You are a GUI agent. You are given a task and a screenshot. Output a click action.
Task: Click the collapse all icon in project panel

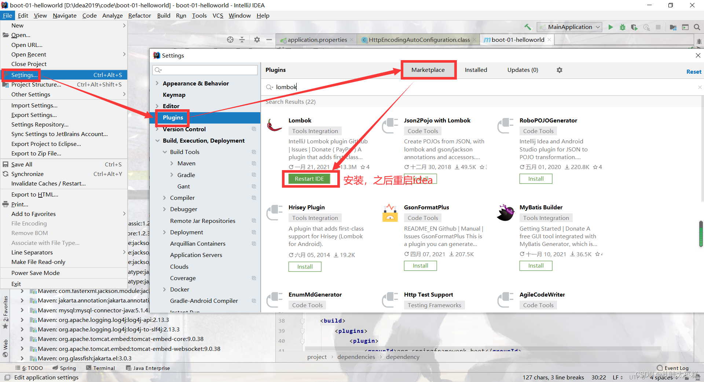(x=242, y=40)
